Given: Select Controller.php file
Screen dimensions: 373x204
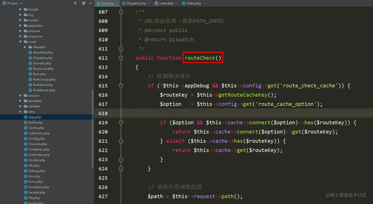Looking at the screenshot, I should (x=39, y=155).
